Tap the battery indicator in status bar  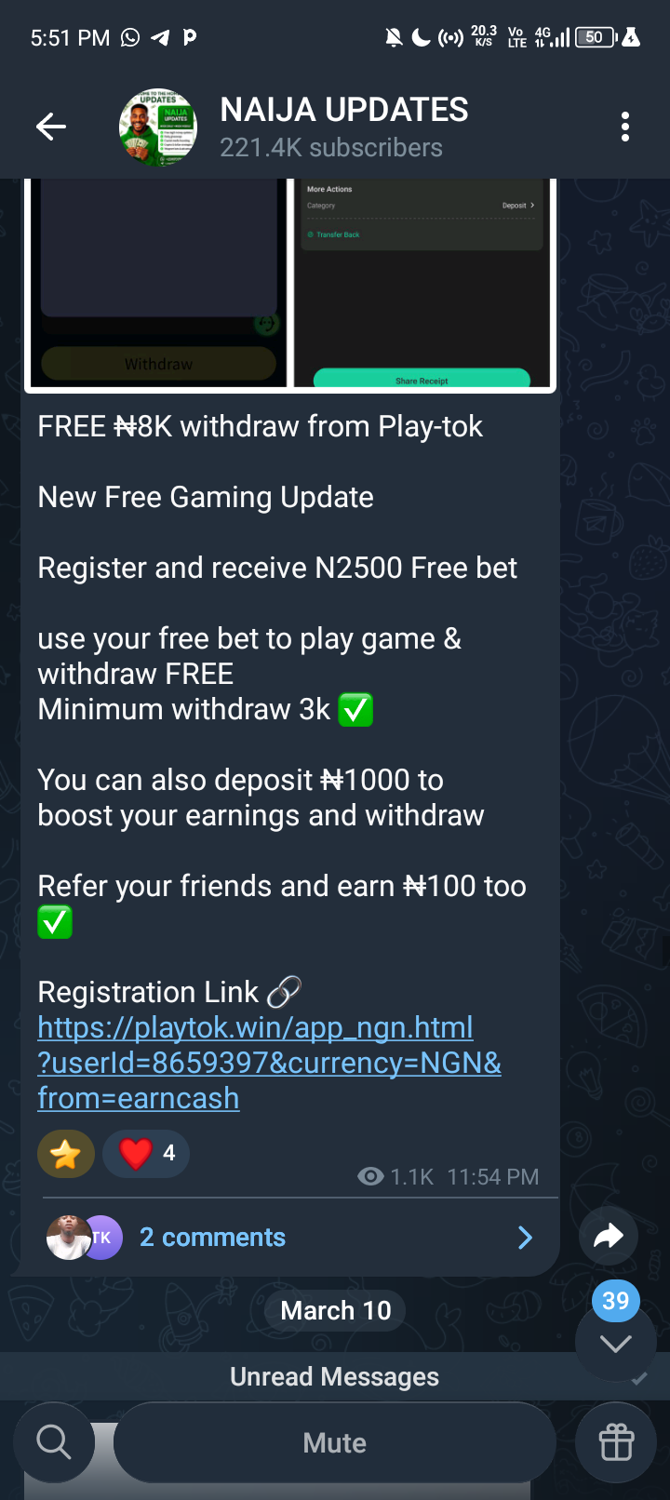pyautogui.click(x=596, y=37)
